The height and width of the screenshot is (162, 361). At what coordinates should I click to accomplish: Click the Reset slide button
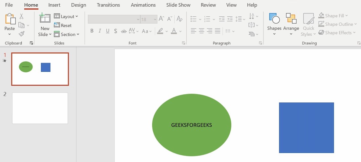63,25
